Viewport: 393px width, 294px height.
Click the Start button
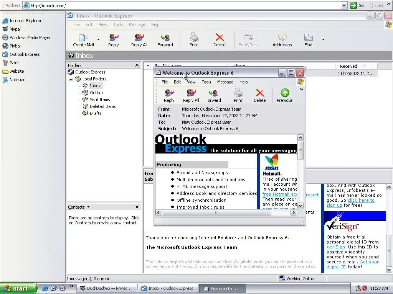click(18, 288)
